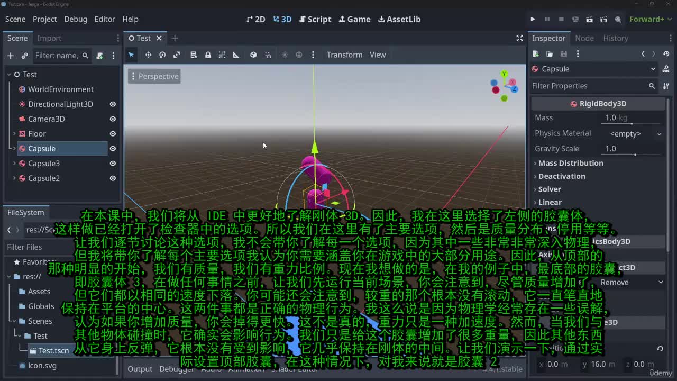The image size is (677, 381).
Task: Run the current scene clapper button
Action: (x=590, y=19)
